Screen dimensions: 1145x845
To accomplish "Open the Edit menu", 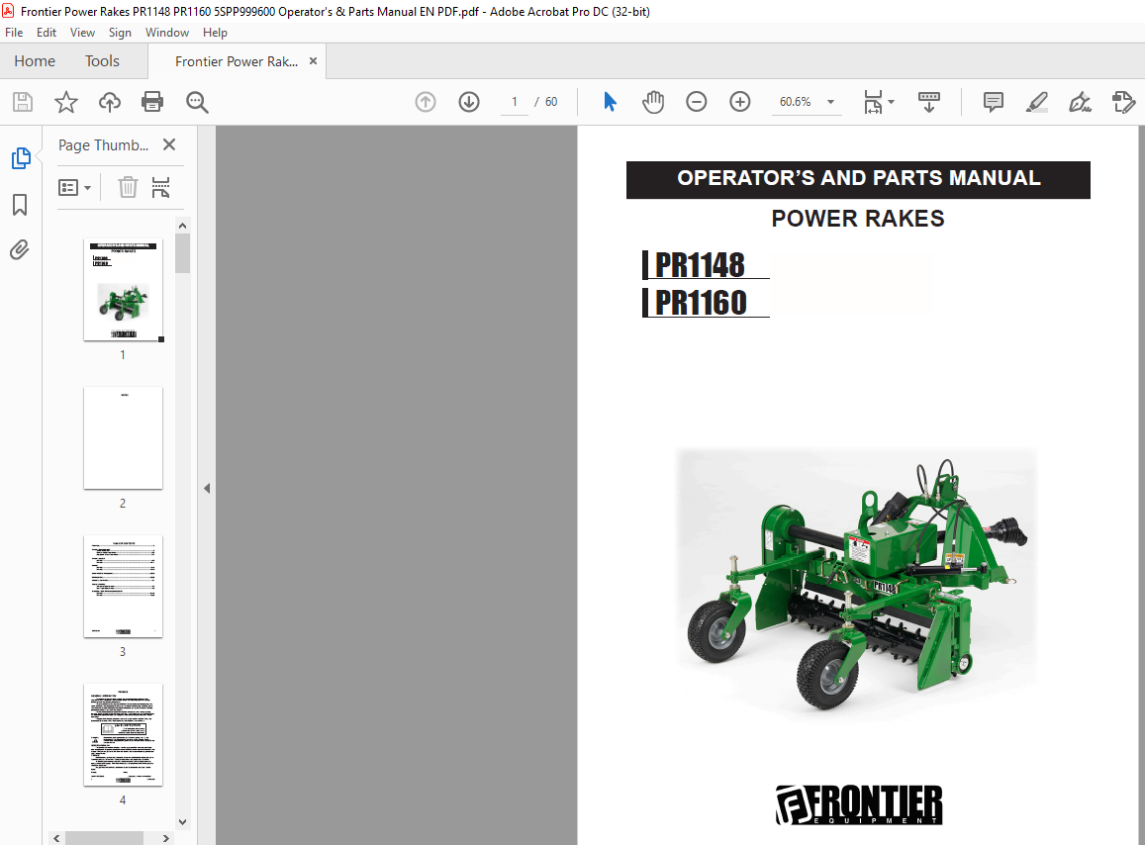I will 46,32.
